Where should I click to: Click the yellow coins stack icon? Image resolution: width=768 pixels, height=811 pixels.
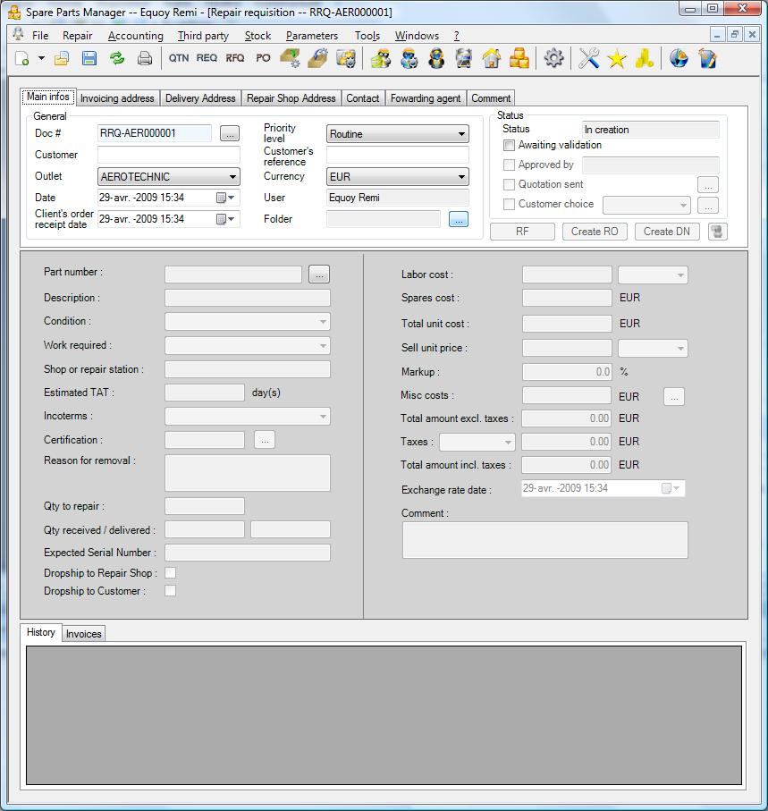click(645, 58)
